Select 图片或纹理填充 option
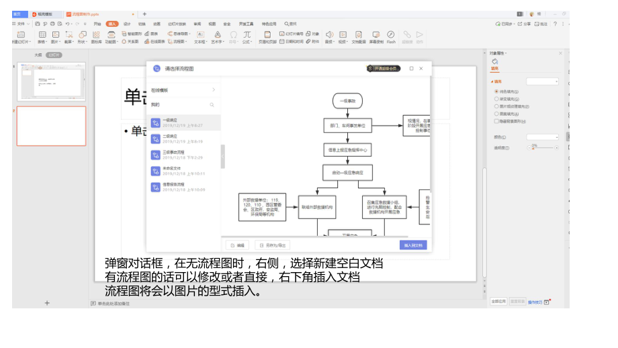This screenshot has width=618, height=348. tap(512, 106)
